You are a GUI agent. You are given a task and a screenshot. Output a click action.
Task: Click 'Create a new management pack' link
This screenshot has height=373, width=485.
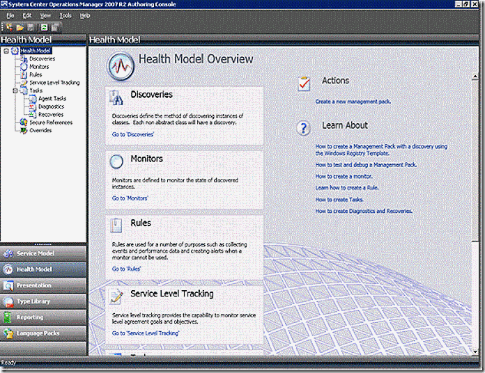click(351, 102)
